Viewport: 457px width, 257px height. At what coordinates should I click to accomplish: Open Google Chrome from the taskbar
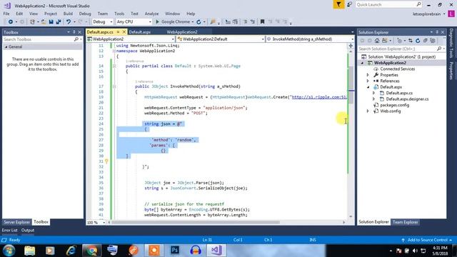click(x=92, y=250)
